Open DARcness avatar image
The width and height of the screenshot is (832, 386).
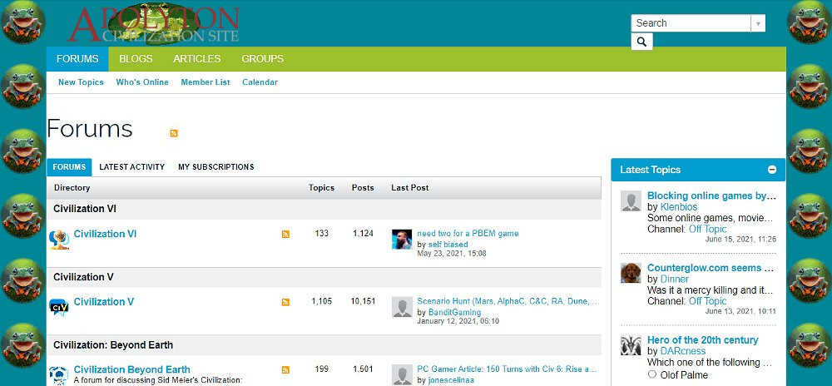click(x=631, y=345)
